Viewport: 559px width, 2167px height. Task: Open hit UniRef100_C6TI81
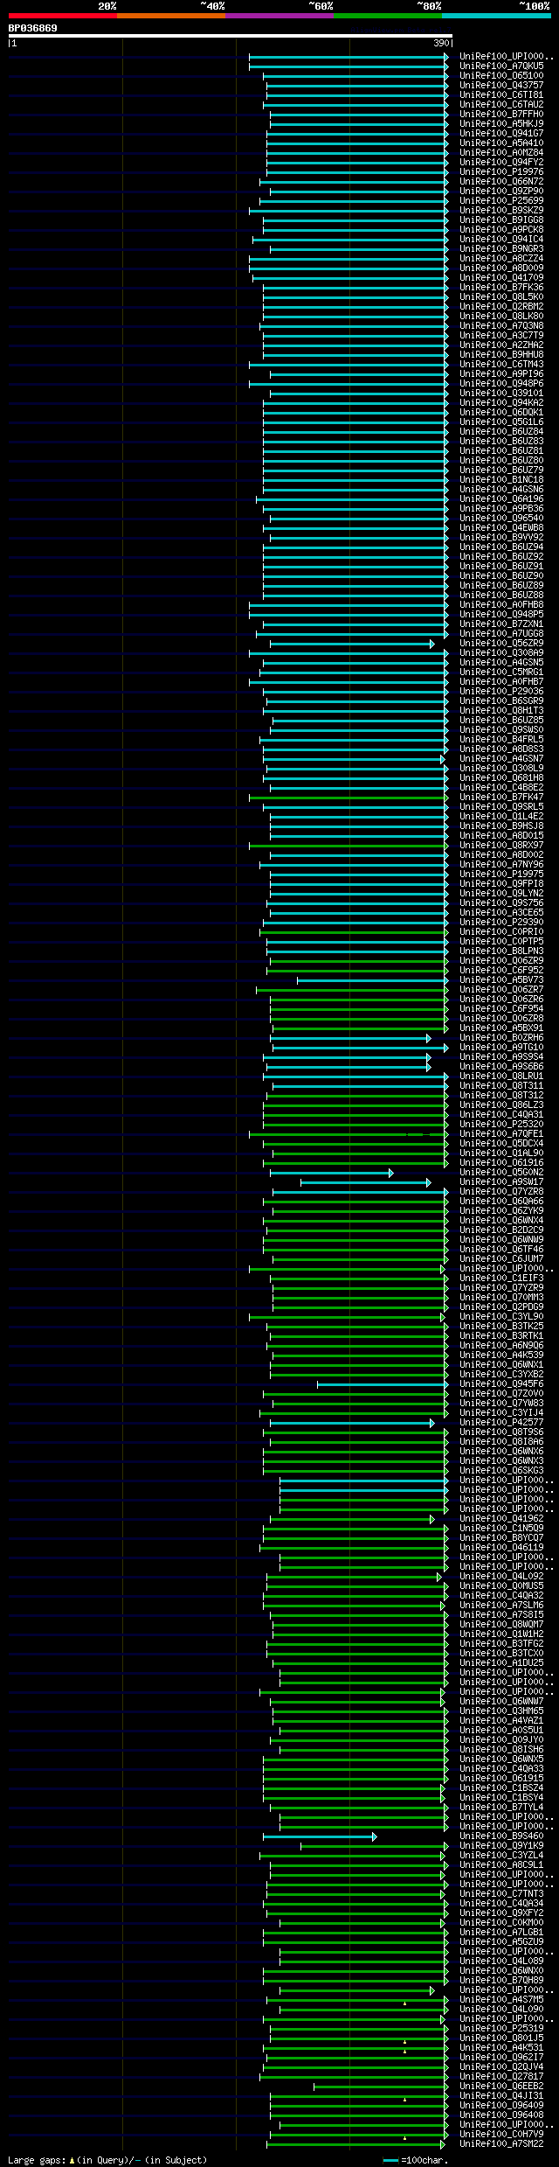[x=501, y=94]
